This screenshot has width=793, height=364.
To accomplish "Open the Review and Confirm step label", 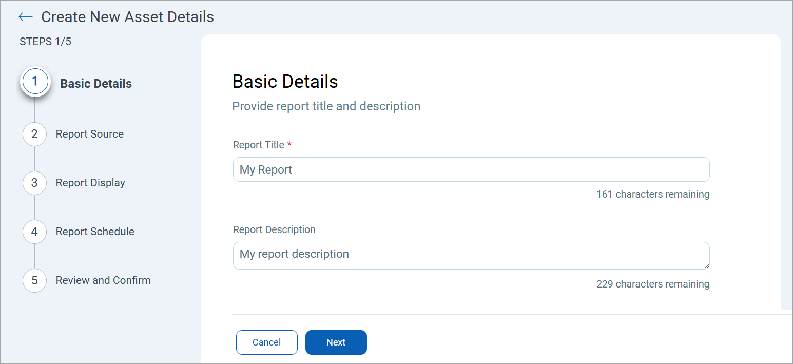I will [103, 280].
